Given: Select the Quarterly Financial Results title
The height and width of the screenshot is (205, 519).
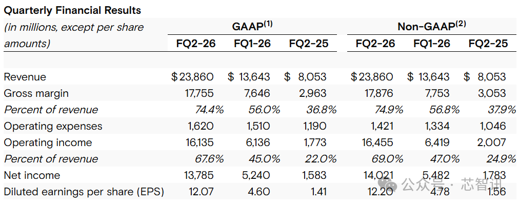Looking at the screenshot, I should [x=72, y=10].
